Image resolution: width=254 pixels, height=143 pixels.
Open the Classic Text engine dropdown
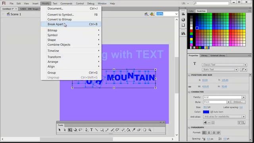click(224, 65)
